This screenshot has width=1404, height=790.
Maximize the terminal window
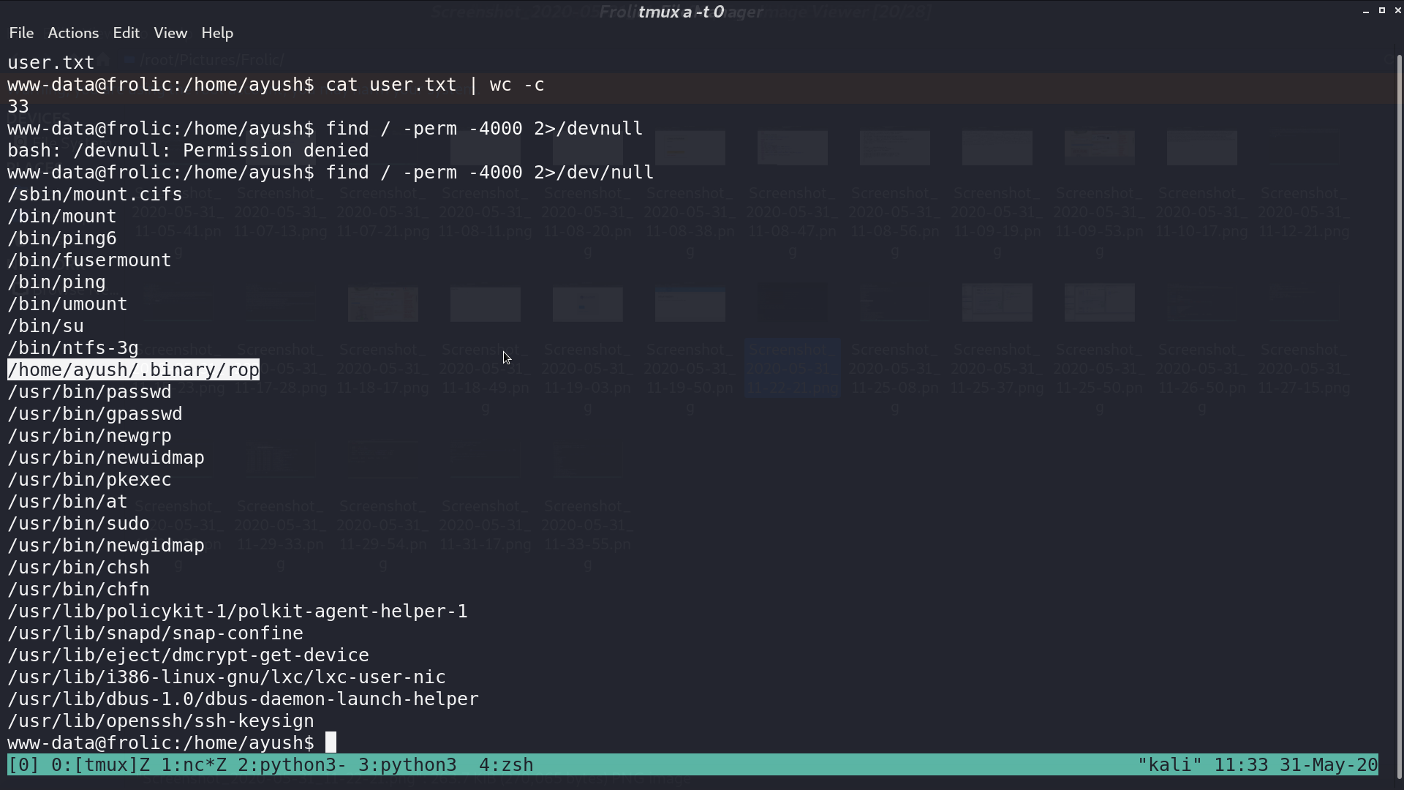point(1381,11)
